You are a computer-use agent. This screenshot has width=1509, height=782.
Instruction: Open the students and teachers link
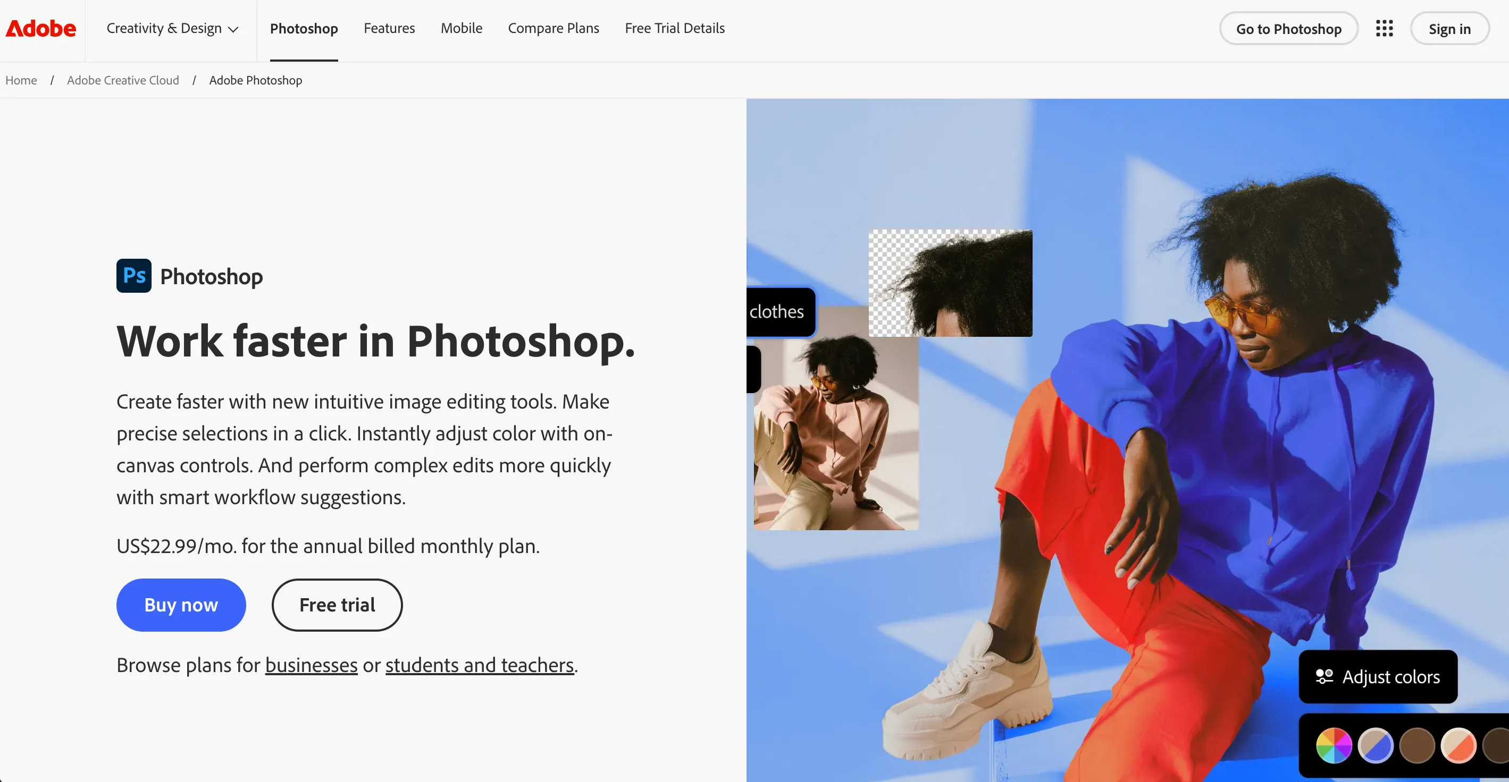tap(480, 666)
